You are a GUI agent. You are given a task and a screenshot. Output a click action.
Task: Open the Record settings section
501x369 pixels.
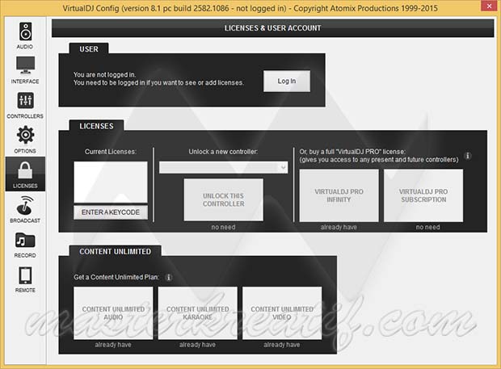coord(25,245)
